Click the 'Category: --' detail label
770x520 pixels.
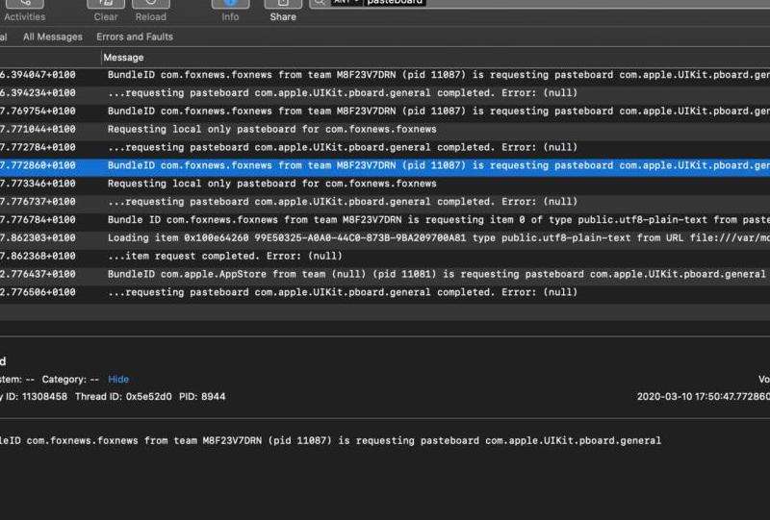click(x=70, y=380)
